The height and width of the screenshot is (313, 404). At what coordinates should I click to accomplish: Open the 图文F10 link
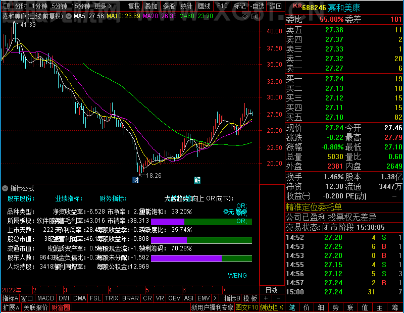(247, 307)
